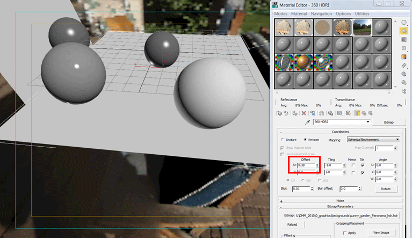Open the Utilities menu
Screen dimensions: 412x238
click(x=362, y=13)
